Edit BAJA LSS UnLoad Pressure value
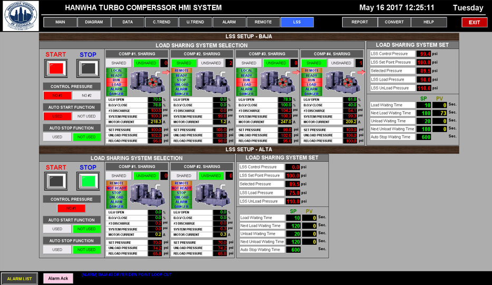Viewport: 492px width, 285px height. pyautogui.click(x=423, y=88)
